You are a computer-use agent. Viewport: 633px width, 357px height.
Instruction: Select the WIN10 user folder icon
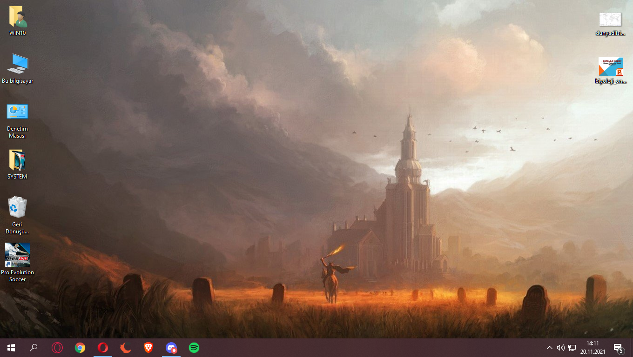tap(18, 21)
